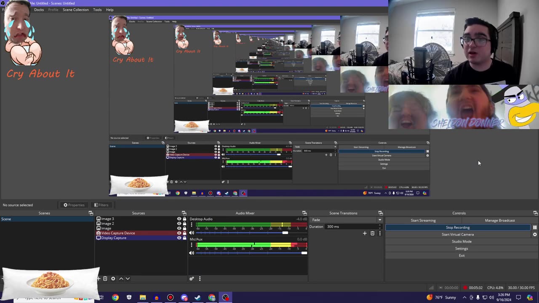Toggle lock on Image 3 source
539x303 pixels.
[x=184, y=219]
